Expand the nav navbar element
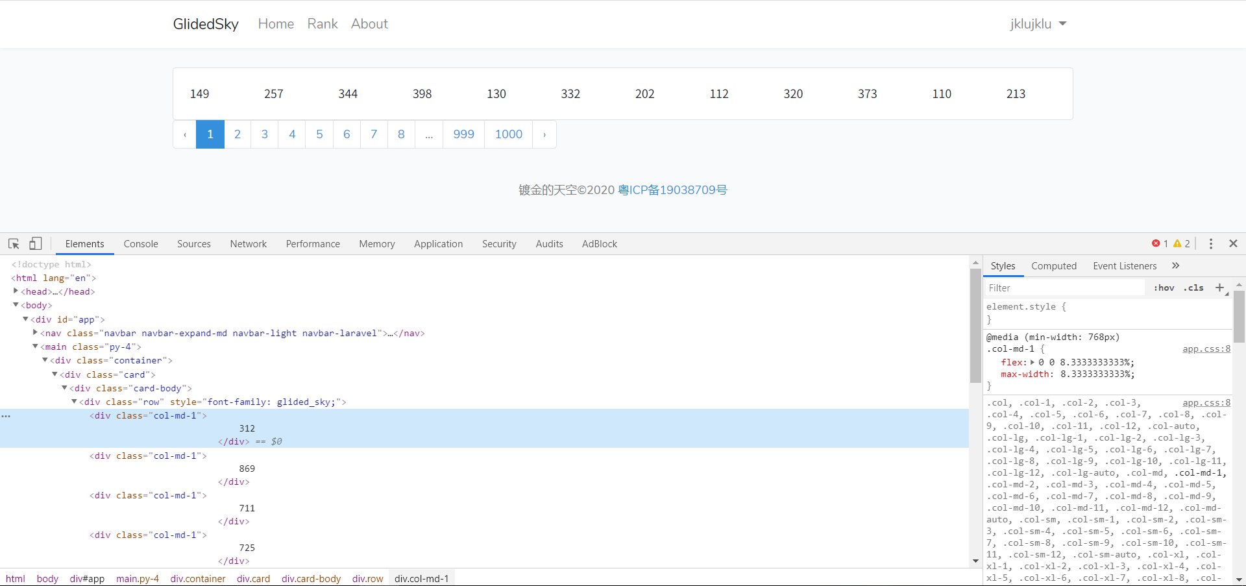The width and height of the screenshot is (1246, 586). tap(35, 332)
